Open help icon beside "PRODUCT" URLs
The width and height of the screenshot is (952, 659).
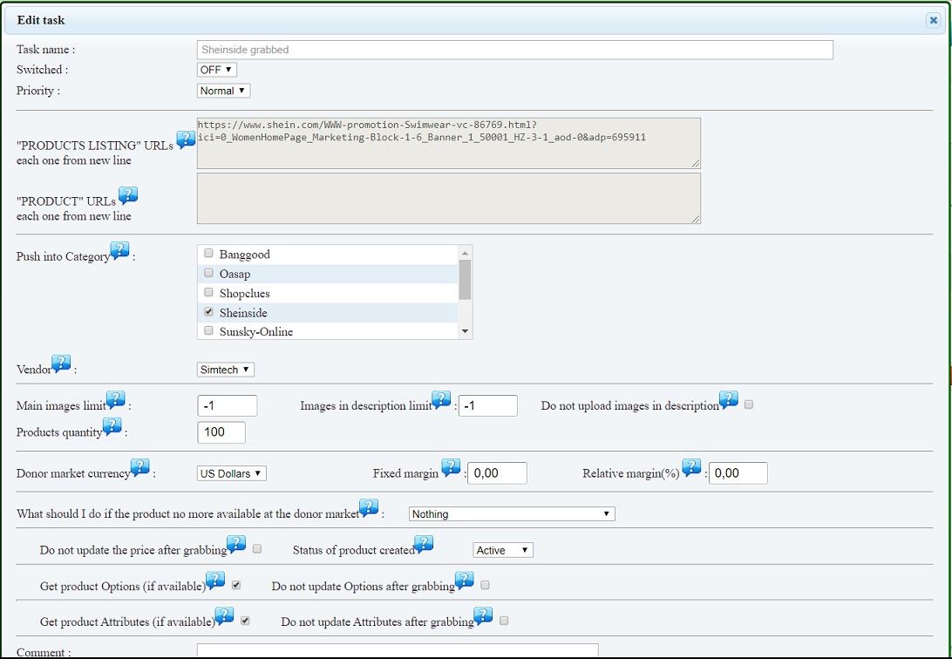(x=128, y=195)
